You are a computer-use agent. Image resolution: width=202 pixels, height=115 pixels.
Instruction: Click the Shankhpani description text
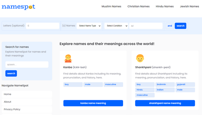click(161, 76)
